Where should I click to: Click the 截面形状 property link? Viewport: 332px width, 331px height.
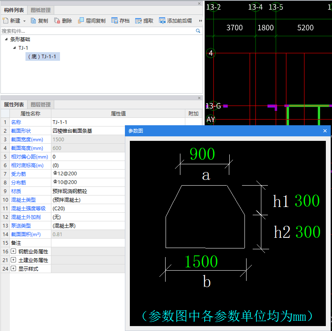[21, 131]
